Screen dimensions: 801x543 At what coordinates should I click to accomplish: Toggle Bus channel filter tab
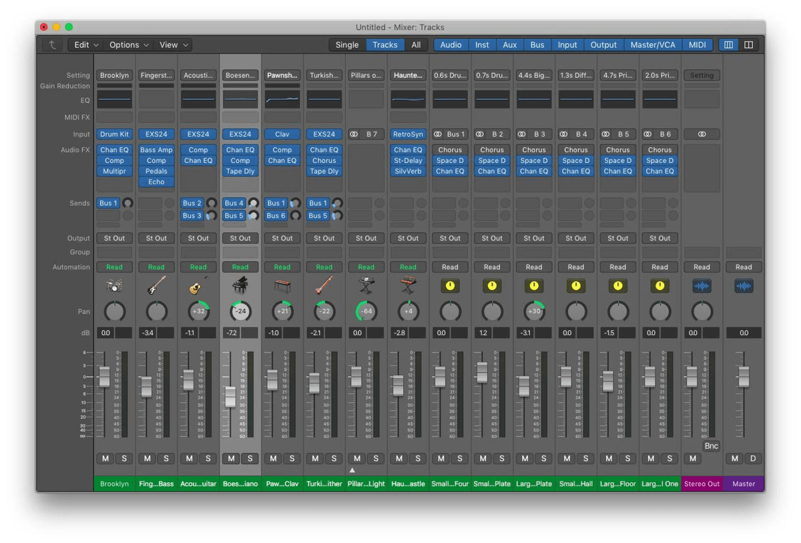click(537, 45)
